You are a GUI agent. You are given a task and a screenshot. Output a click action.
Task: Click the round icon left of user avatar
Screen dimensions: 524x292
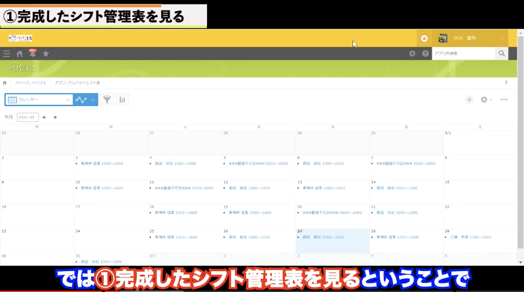click(424, 39)
